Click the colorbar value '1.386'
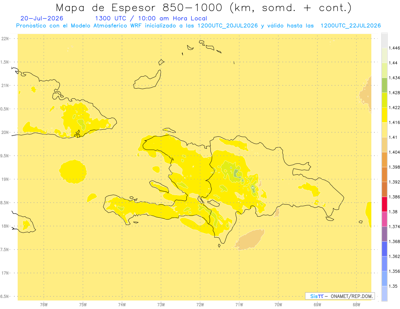 pyautogui.click(x=394, y=197)
